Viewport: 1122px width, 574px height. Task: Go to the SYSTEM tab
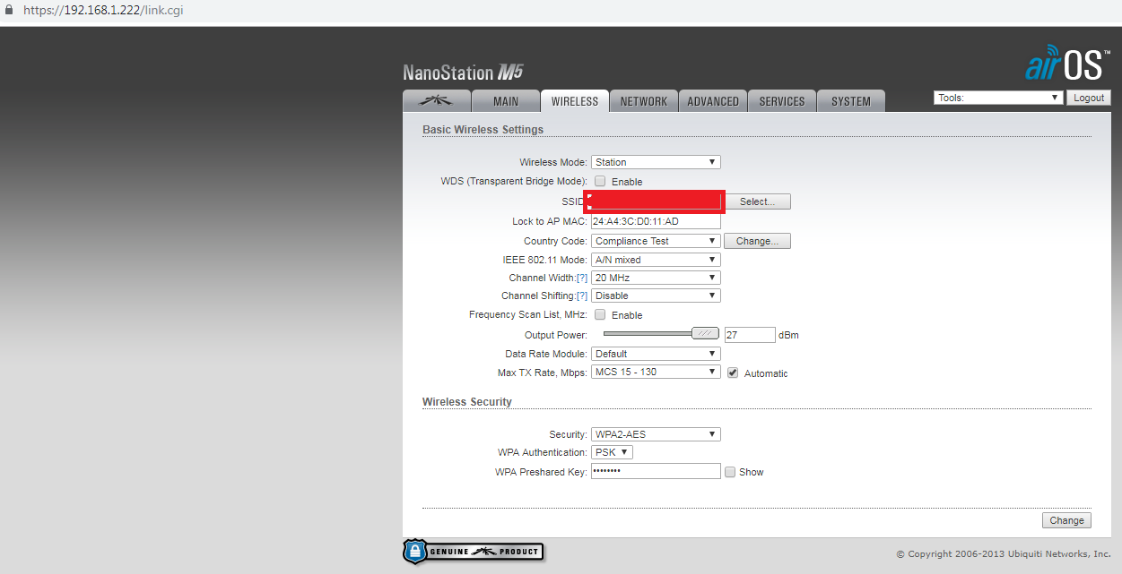[x=850, y=101]
